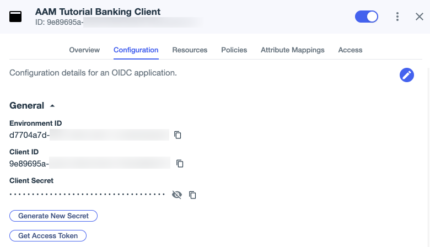Click the masked Client Secret field
The width and height of the screenshot is (430, 247).
pos(87,195)
